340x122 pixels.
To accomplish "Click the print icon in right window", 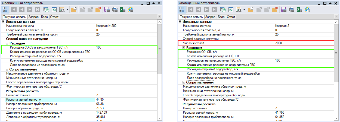I will click(292, 9).
